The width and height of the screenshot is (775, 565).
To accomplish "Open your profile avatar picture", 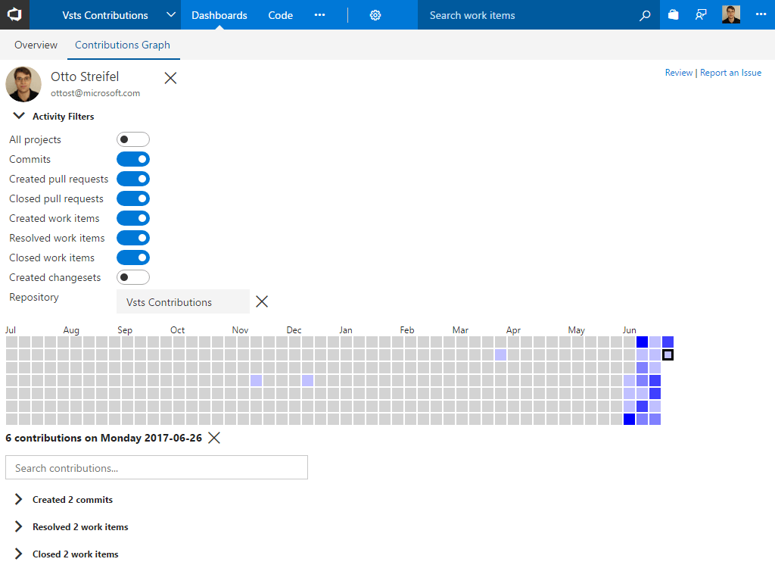I will tap(730, 14).
